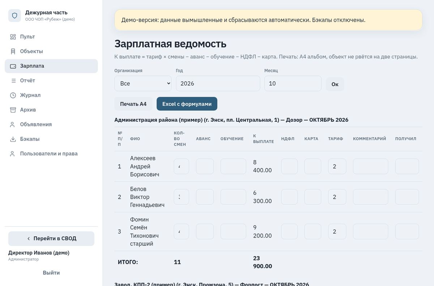Open the Объявления page
The image size is (434, 286).
51,125
